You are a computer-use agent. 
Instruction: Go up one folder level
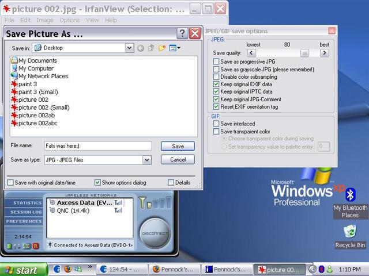pos(151,48)
